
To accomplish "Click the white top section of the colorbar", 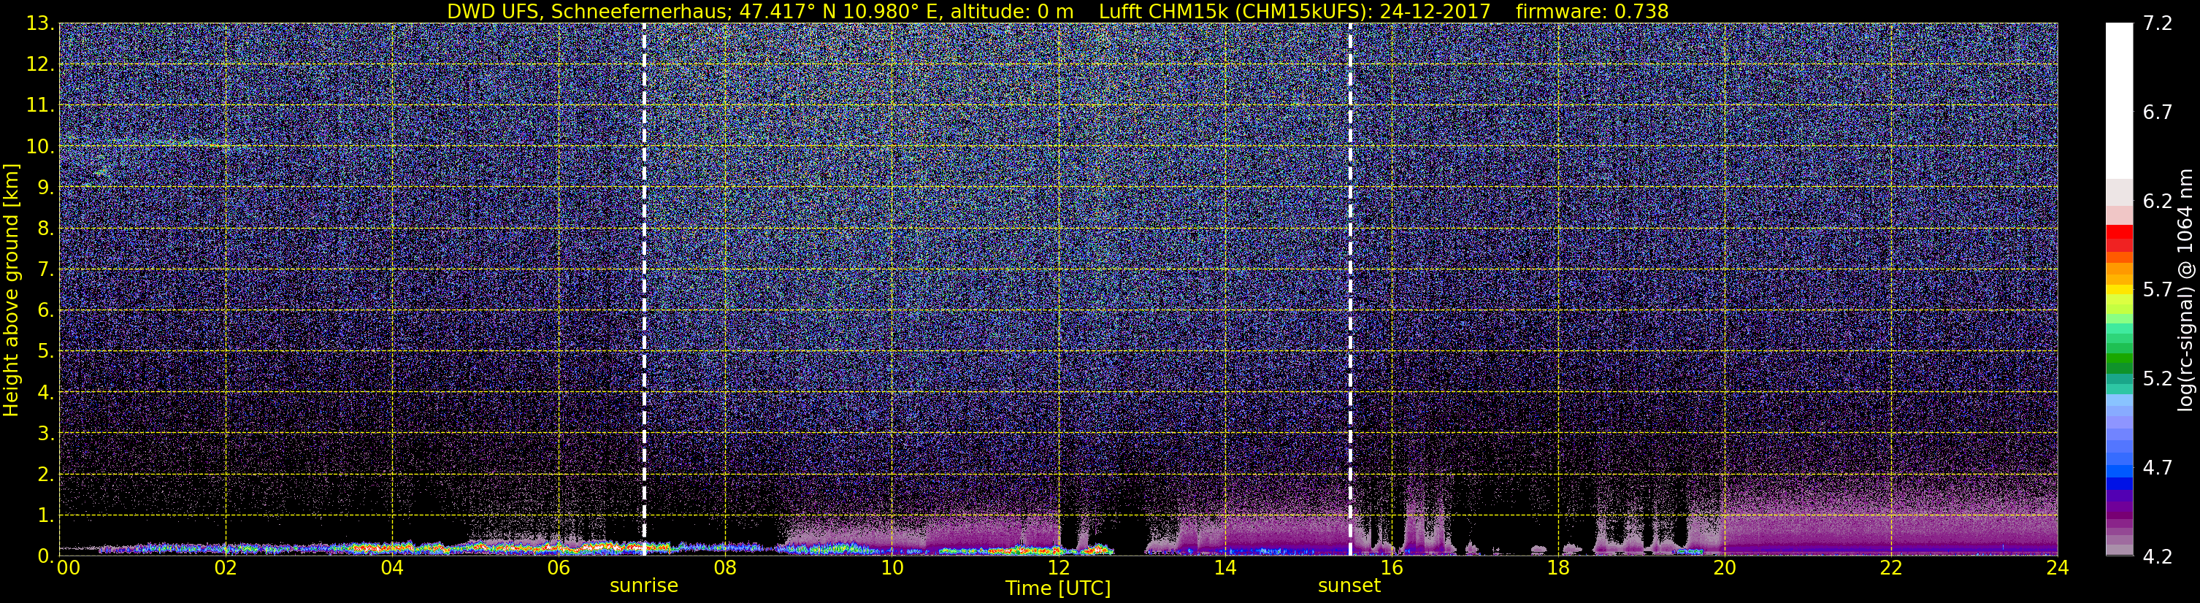I will pyautogui.click(x=2119, y=101).
